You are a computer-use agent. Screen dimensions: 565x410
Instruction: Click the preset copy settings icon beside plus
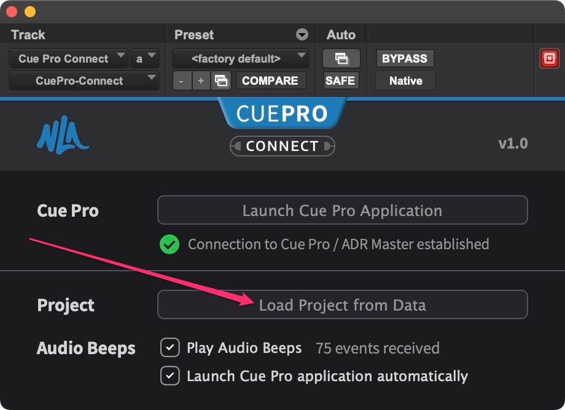pos(221,80)
